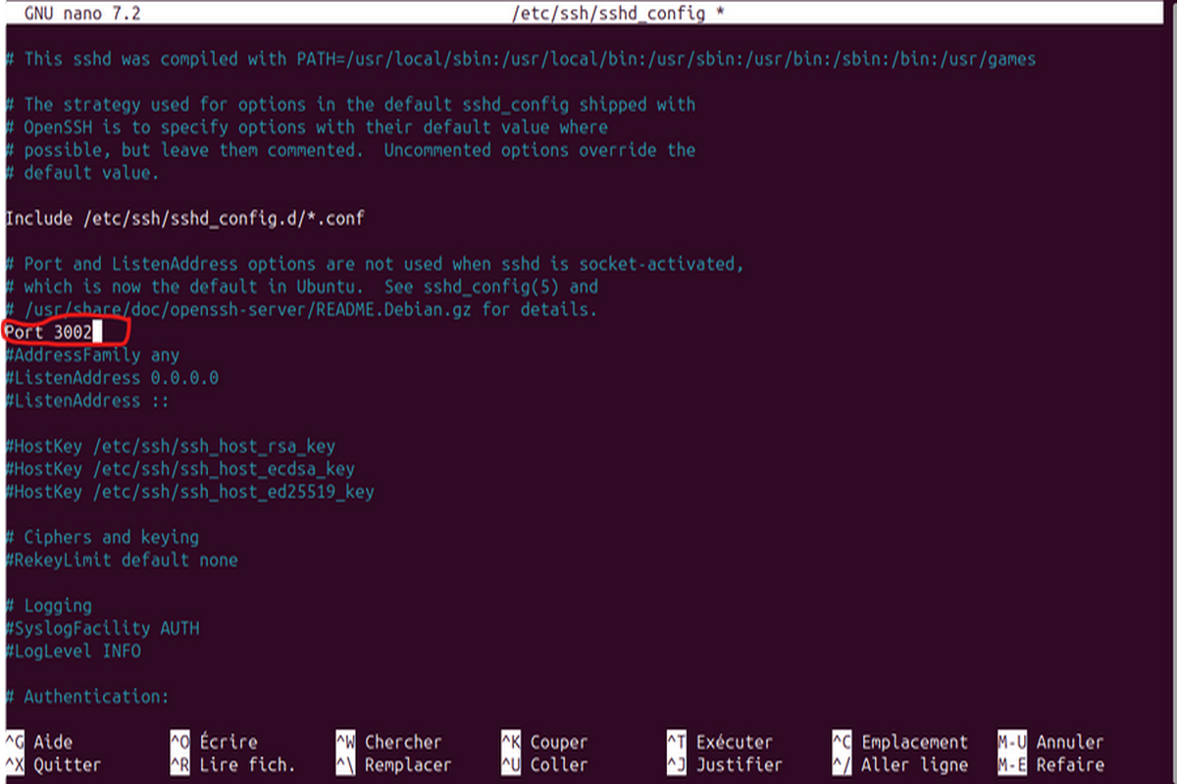Place cursor on #AddressFamily any line
Screen dimensions: 1177x784
point(91,356)
